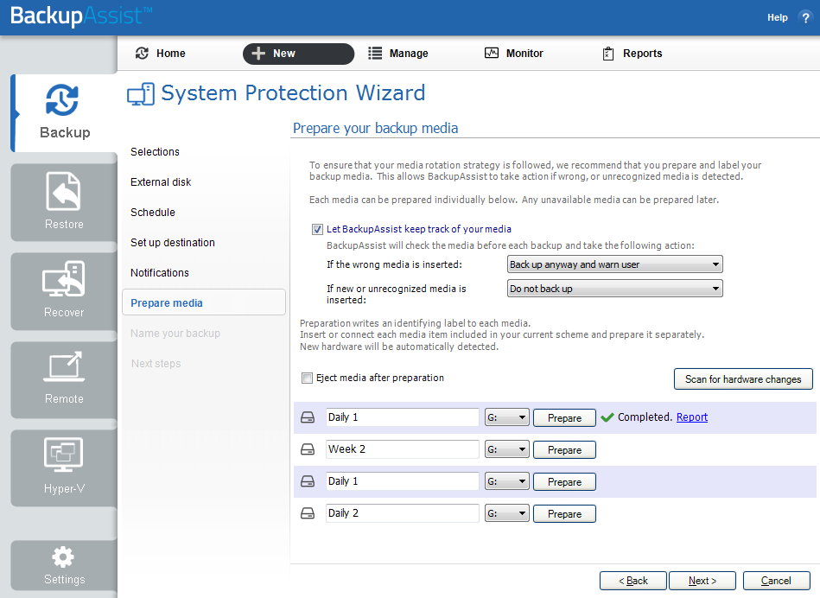Open drive letter dropdown for Daily 2

[506, 513]
